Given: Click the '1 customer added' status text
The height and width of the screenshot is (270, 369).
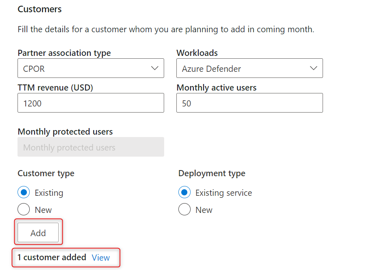Looking at the screenshot, I should [x=52, y=257].
